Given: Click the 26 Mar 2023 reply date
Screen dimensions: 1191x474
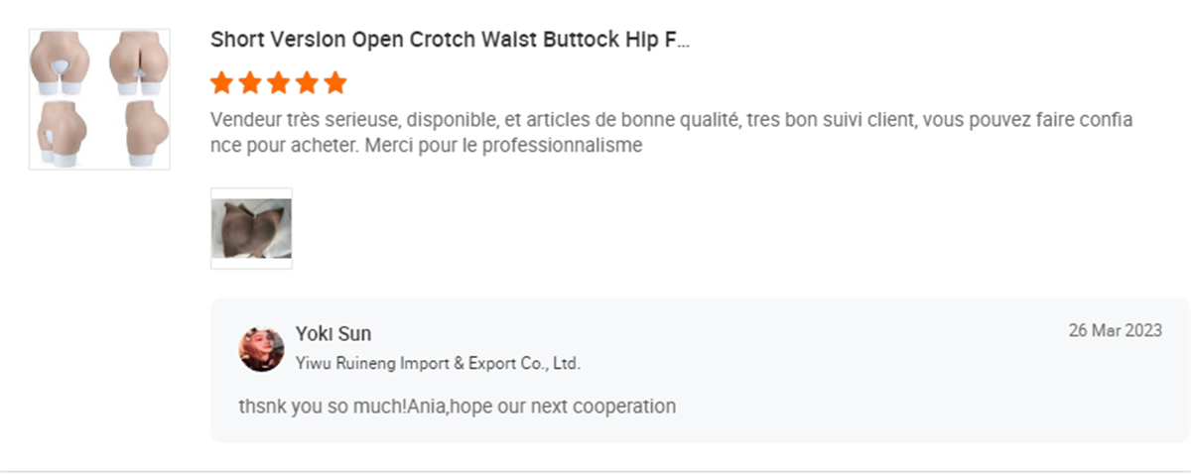Looking at the screenshot, I should 1115,330.
